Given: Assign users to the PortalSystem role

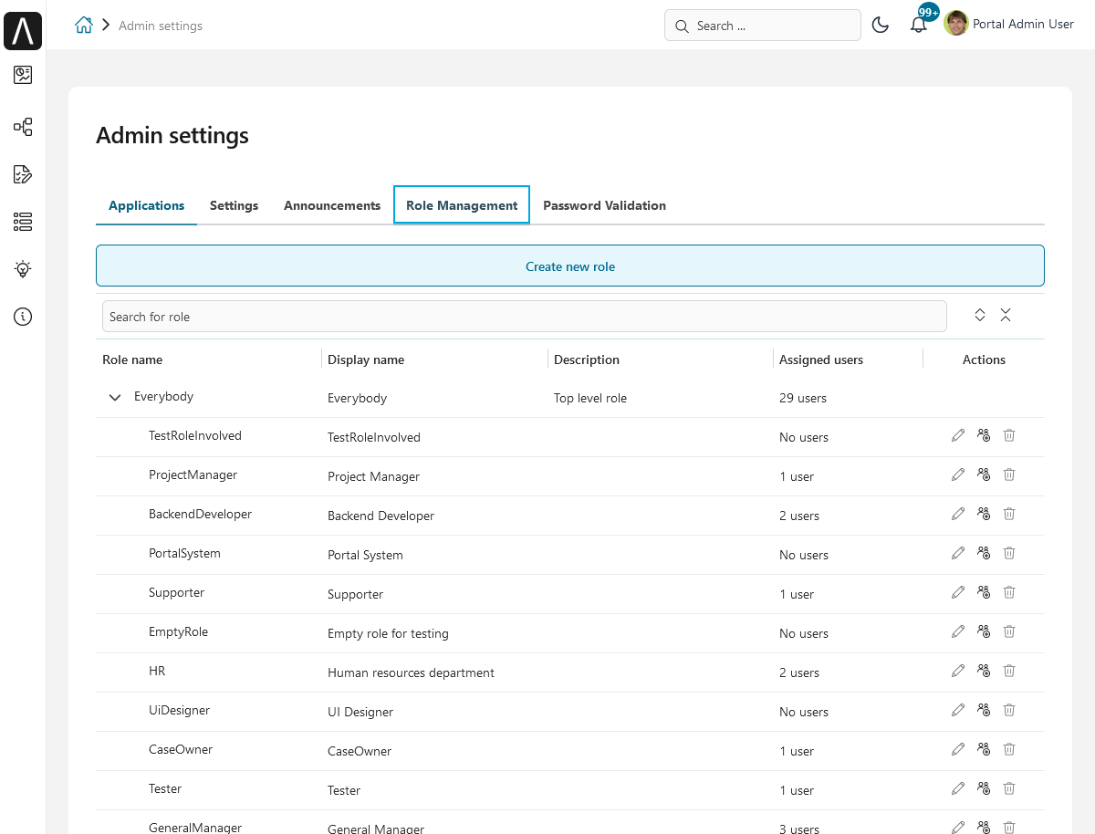Looking at the screenshot, I should [984, 553].
